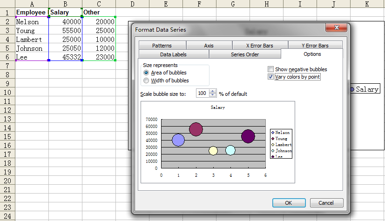Select Other cell with 20000
Screen dimensions: 385x221
click(99, 21)
